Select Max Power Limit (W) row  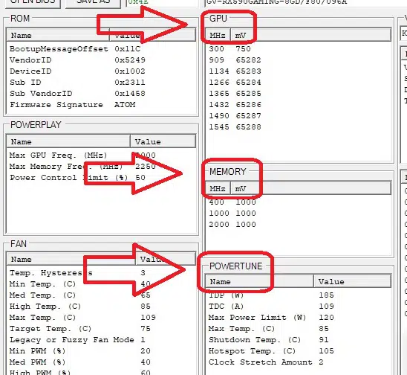(299, 318)
